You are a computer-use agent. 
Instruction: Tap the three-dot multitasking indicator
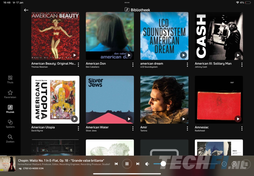tap(127, 3)
